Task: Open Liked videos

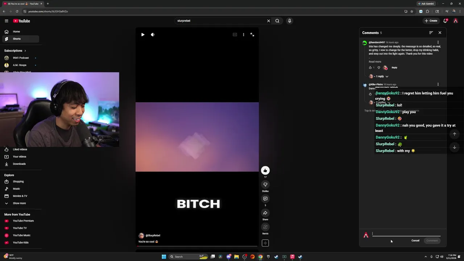Action: click(21, 149)
